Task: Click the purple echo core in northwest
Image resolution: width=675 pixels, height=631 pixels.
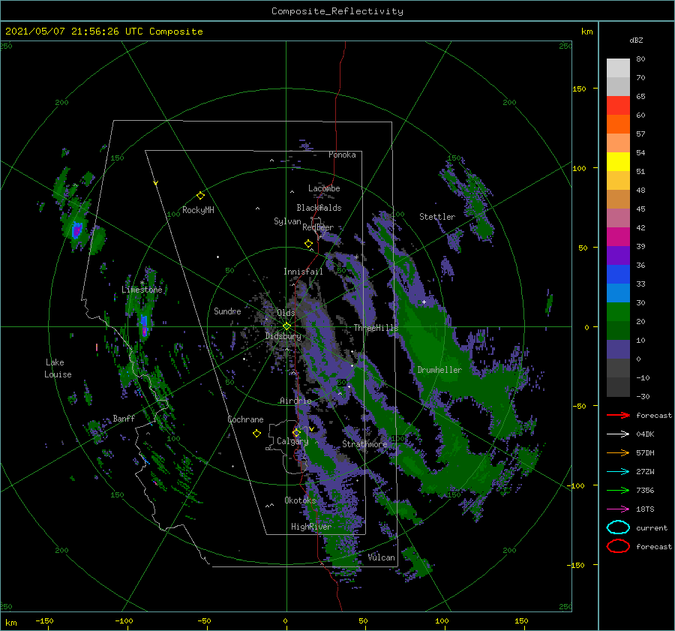Action: coord(76,230)
